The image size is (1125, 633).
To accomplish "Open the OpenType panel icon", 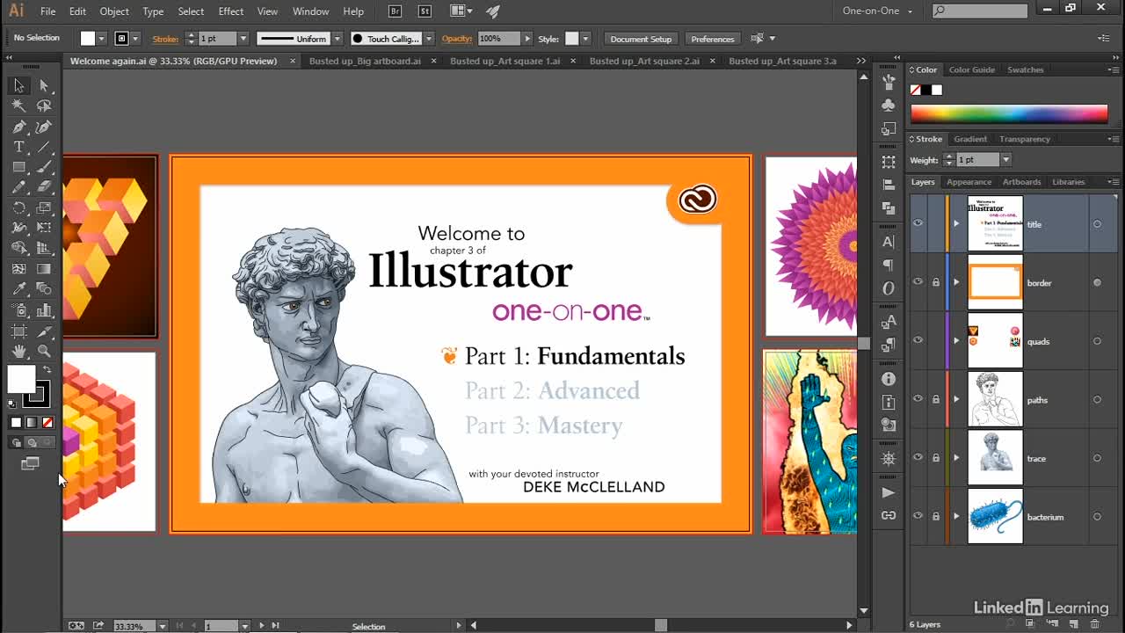I will [889, 288].
